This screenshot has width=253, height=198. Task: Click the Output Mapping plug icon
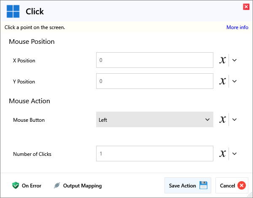point(57,185)
